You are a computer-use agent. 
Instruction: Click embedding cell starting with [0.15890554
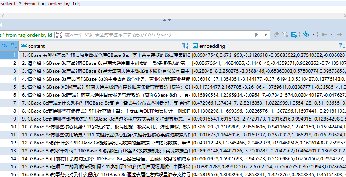(268, 95)
